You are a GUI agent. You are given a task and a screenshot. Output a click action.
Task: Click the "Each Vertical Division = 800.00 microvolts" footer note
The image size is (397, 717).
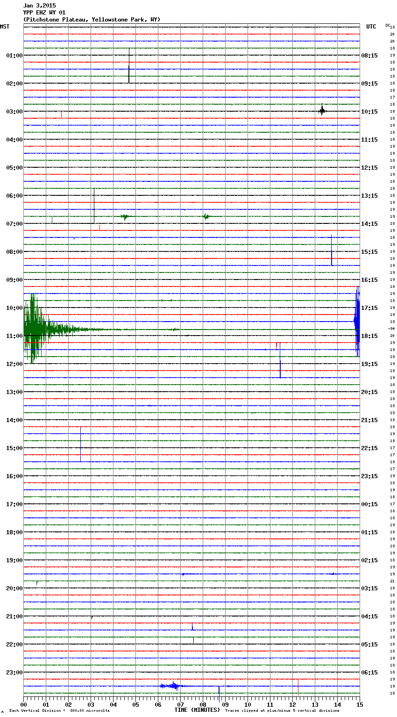coord(59,711)
